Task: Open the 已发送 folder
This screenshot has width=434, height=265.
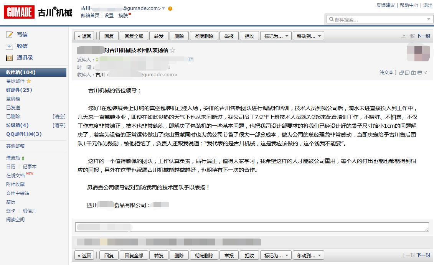Action: (13, 108)
